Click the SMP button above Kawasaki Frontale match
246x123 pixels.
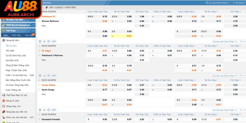coord(54,110)
